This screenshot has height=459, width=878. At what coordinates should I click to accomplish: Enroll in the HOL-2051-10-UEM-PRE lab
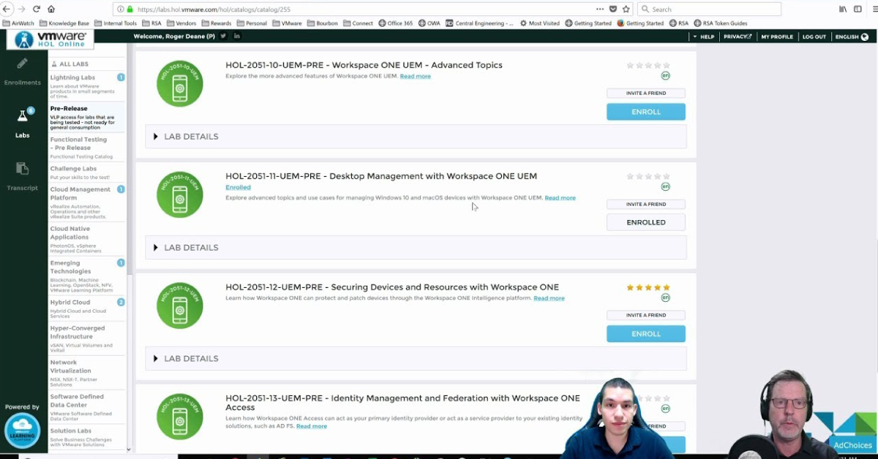pyautogui.click(x=645, y=112)
